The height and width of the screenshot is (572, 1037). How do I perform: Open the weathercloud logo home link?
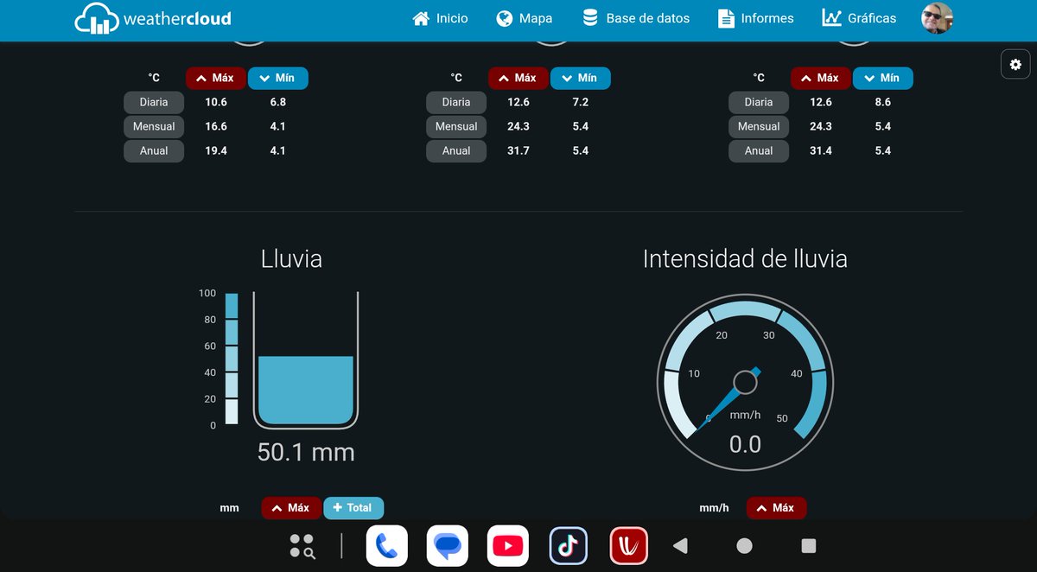pos(153,18)
